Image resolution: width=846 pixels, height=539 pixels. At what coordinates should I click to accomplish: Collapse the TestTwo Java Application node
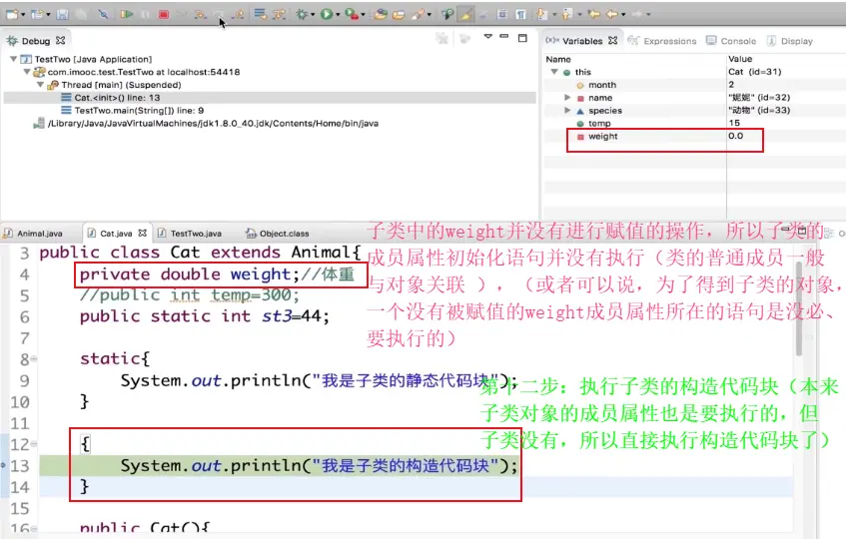point(13,60)
